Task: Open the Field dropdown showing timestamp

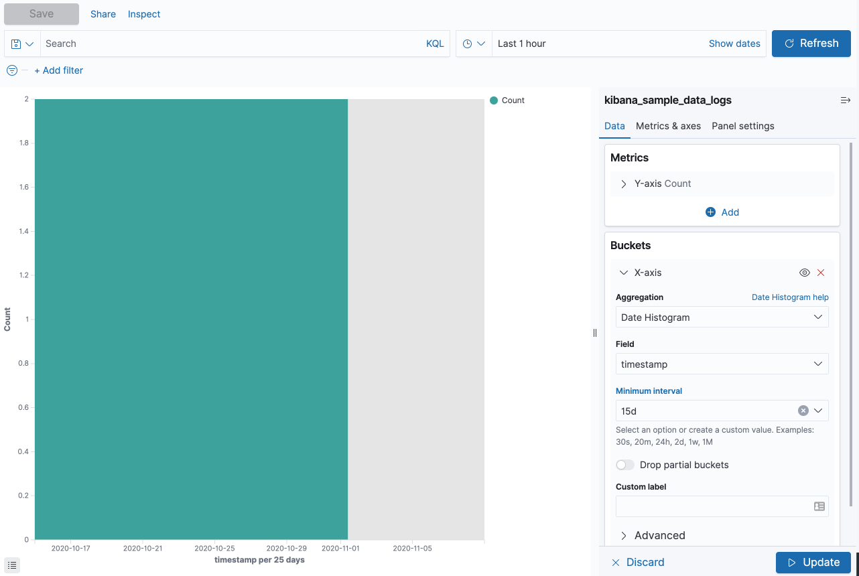Action: coord(722,364)
